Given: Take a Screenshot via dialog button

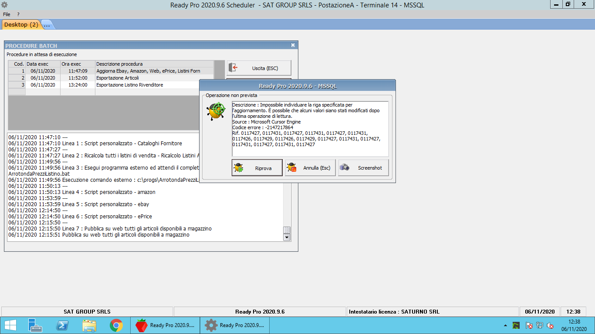Looking at the screenshot, I should [x=363, y=168].
